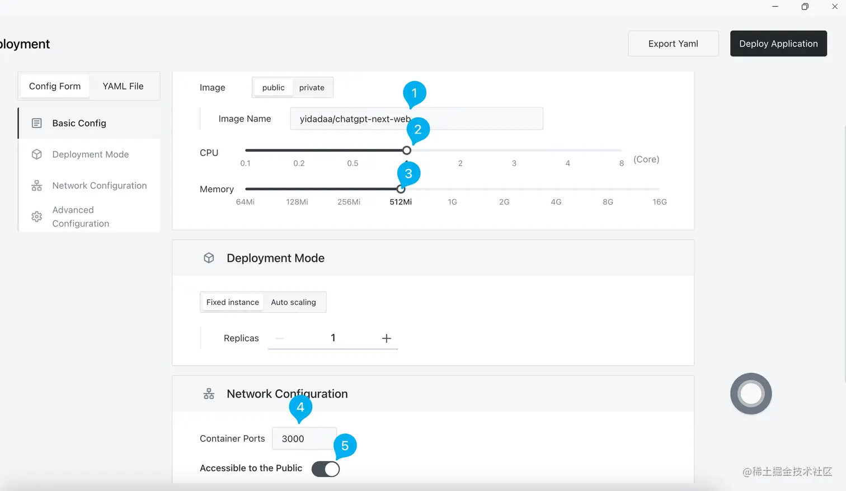Click the Deploy Application button
The image size is (846, 491).
778,44
